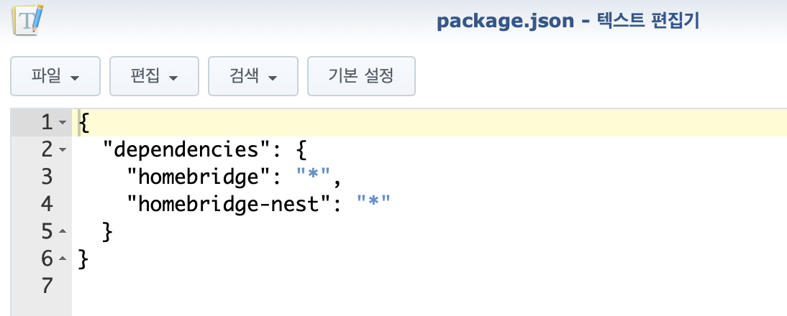Click the closing brace on line 6
Screen dimensions: 787x316
click(x=84, y=259)
